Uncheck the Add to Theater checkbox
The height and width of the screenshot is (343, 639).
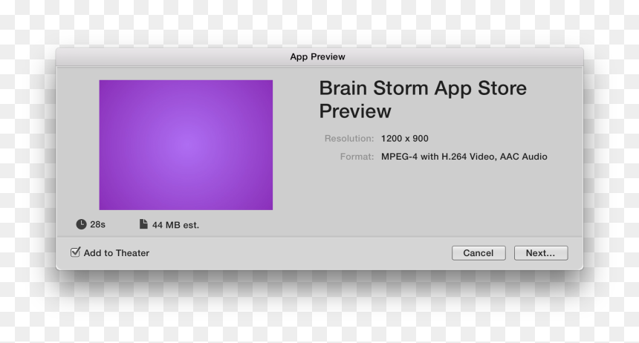point(75,252)
